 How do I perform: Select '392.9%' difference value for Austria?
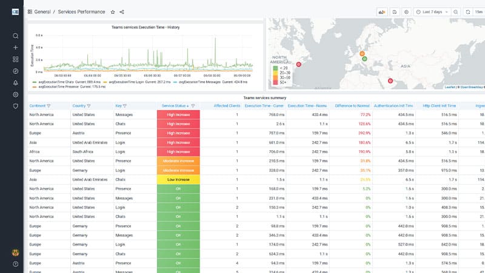(364, 133)
